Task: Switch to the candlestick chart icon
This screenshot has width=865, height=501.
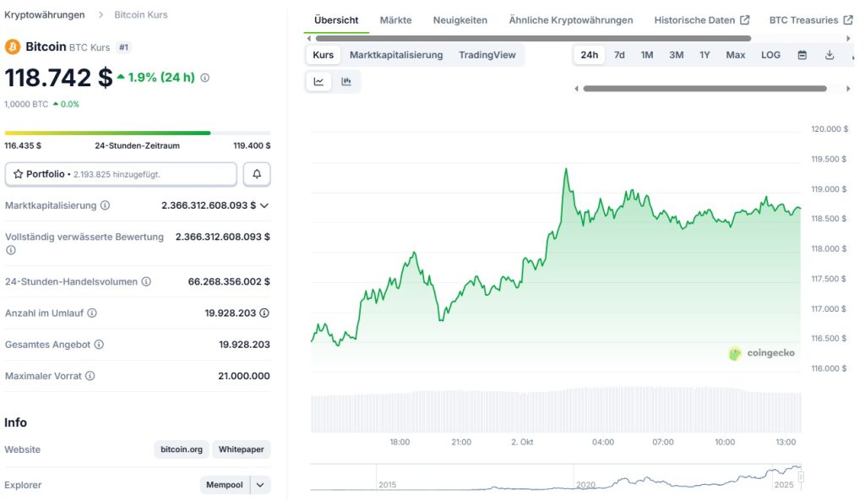Action: point(346,82)
